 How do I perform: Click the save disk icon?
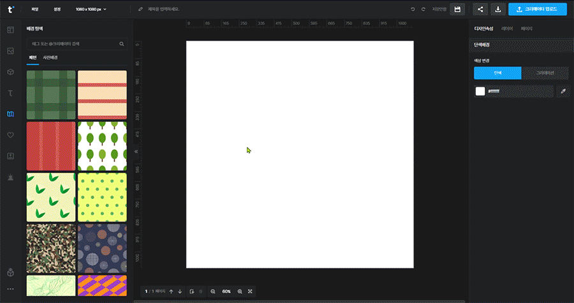[457, 10]
